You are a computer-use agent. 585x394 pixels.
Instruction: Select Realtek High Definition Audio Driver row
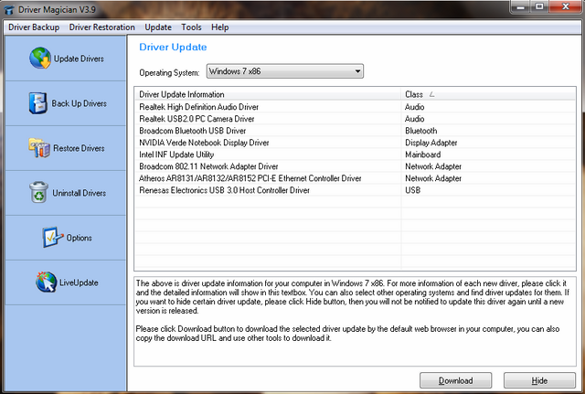pos(355,107)
